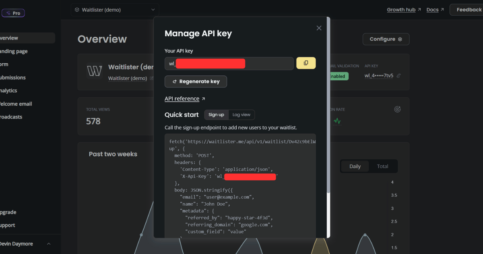This screenshot has width=483, height=254.
Task: Click the Pro plan badge
Action: 13,13
